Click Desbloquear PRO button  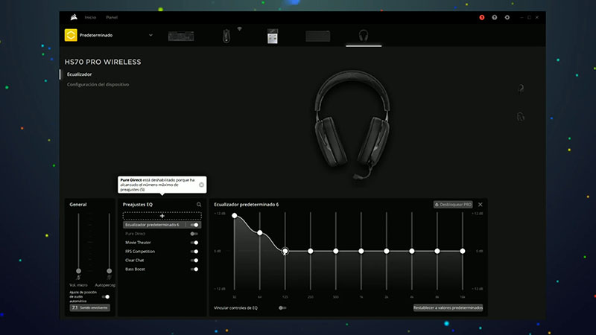tap(453, 204)
